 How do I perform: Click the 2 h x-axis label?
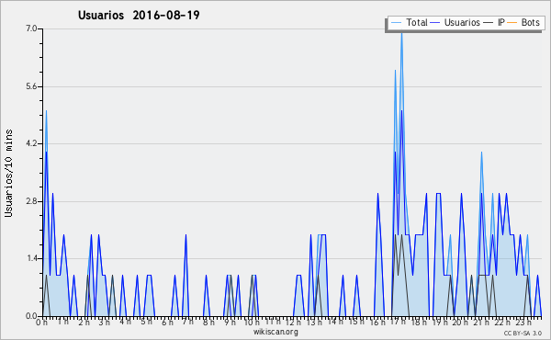click(x=84, y=322)
